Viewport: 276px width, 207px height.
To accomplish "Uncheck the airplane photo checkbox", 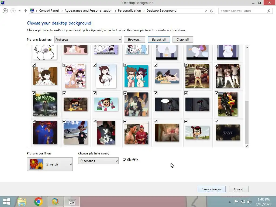I will point(64,122).
